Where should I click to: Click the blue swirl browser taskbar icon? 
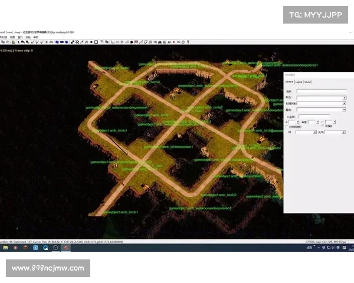tap(45, 248)
